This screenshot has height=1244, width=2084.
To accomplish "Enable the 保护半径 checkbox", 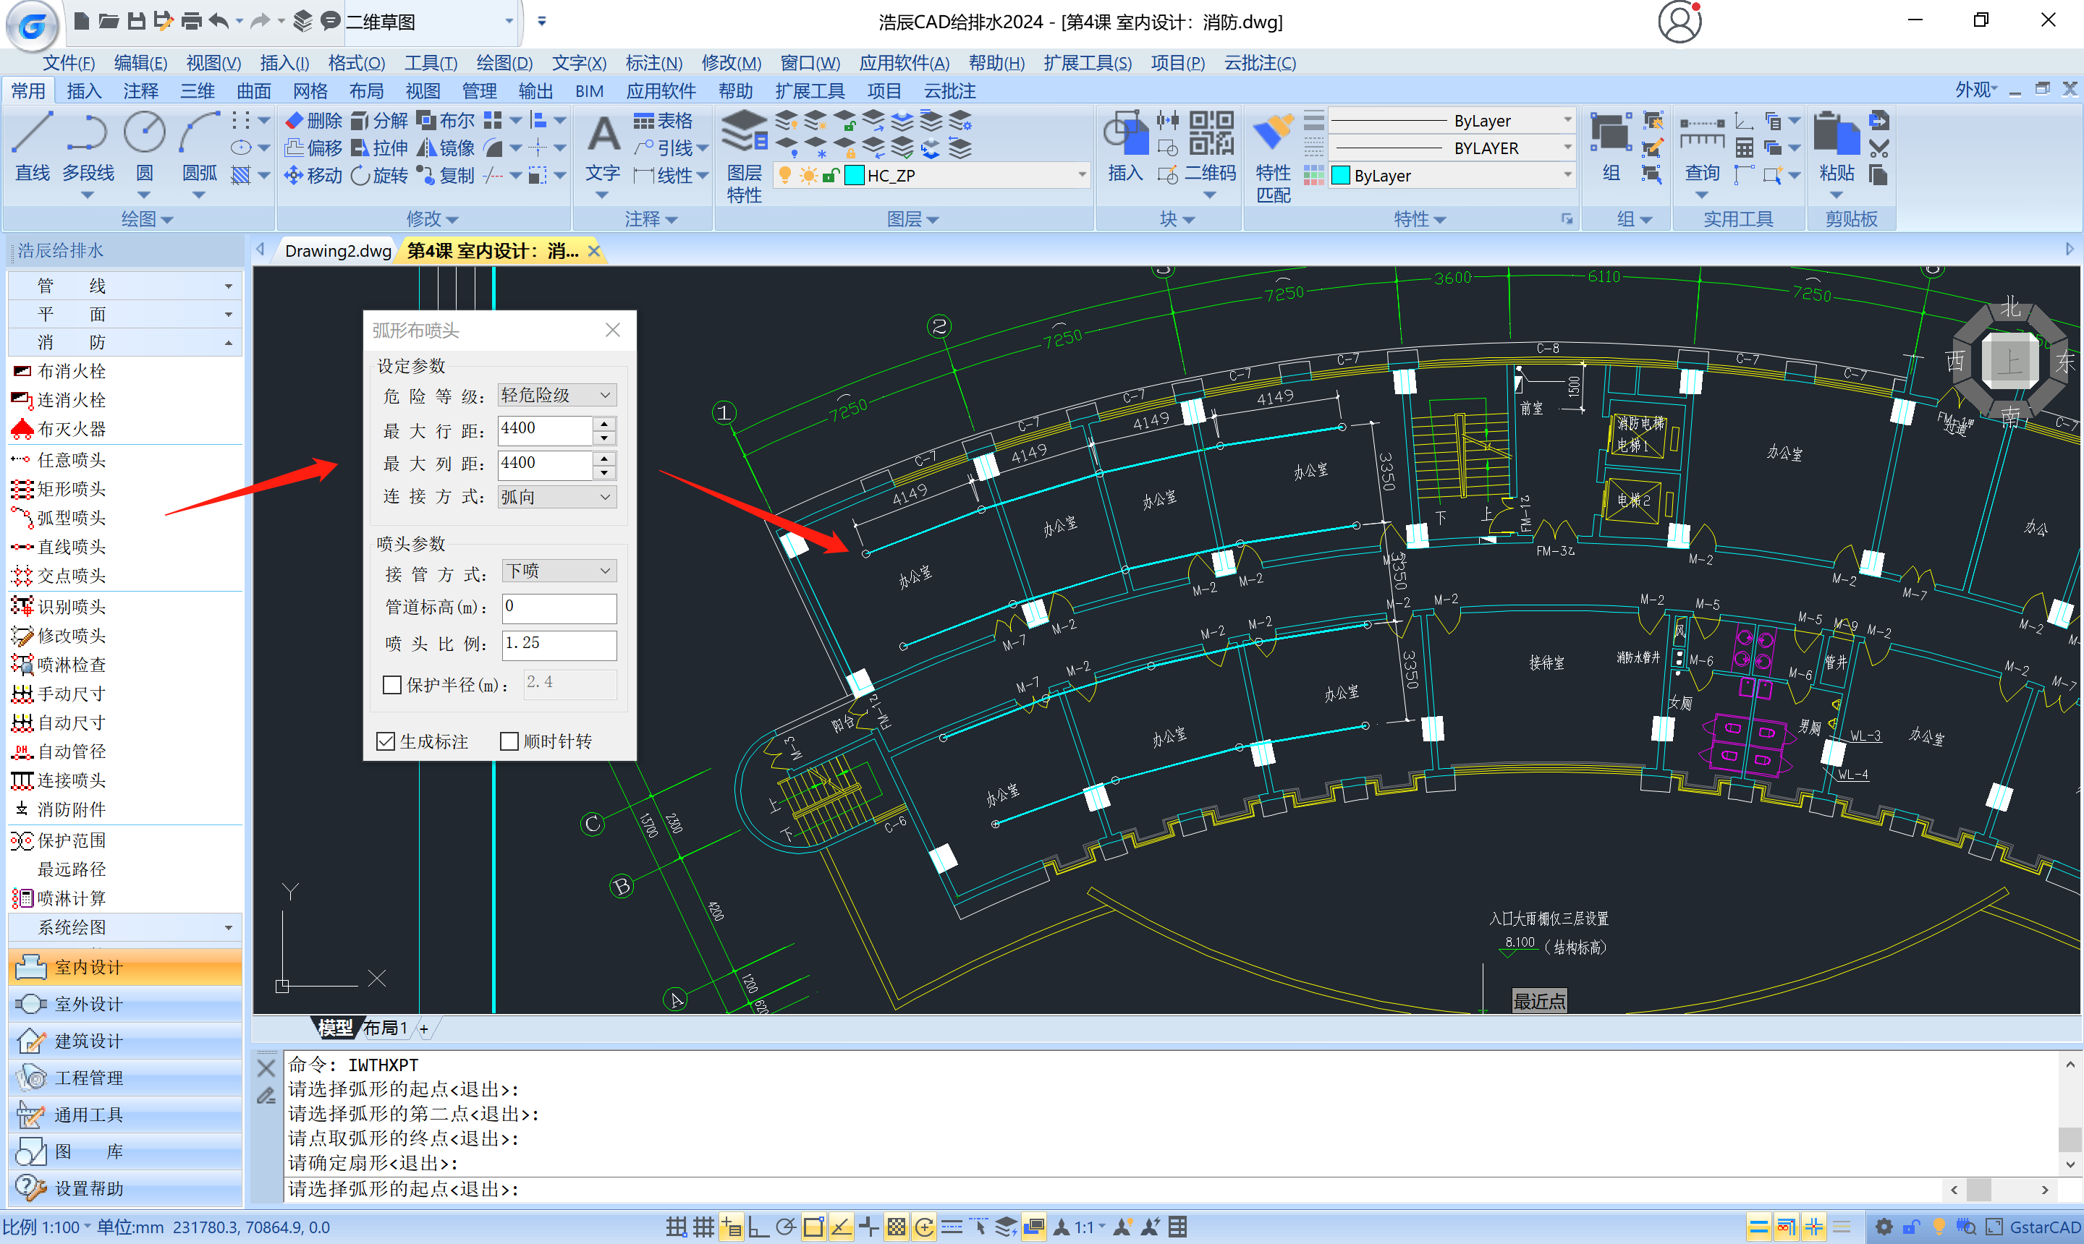I will [391, 685].
